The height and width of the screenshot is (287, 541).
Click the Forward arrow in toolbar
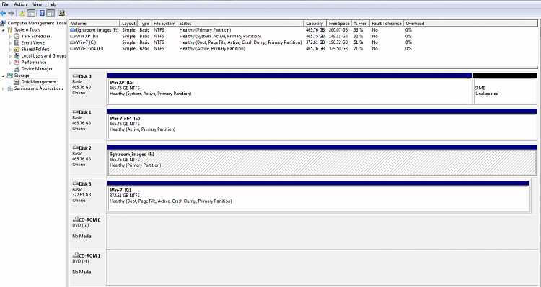pyautogui.click(x=11, y=13)
